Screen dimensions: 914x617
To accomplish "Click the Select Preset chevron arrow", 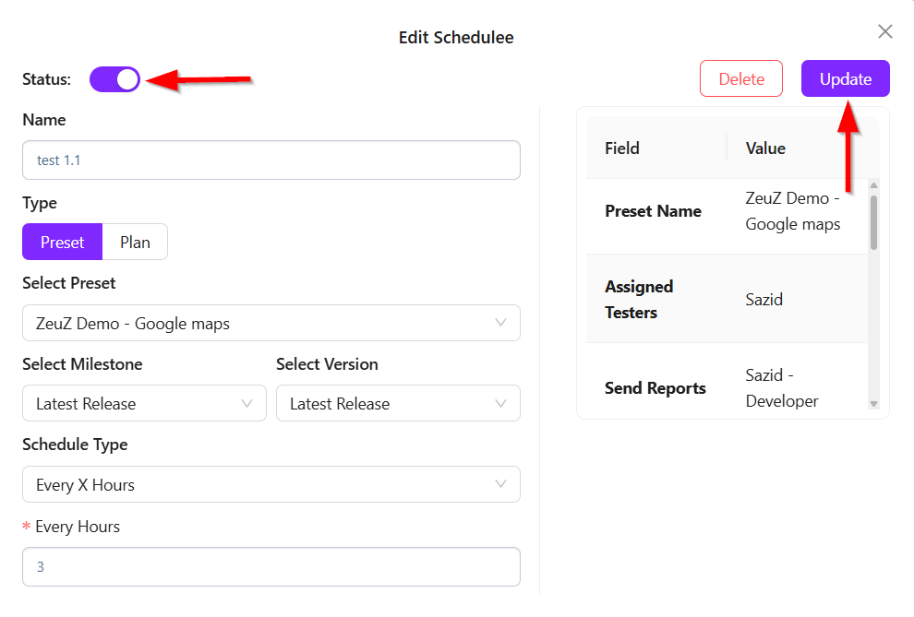I will [500, 323].
